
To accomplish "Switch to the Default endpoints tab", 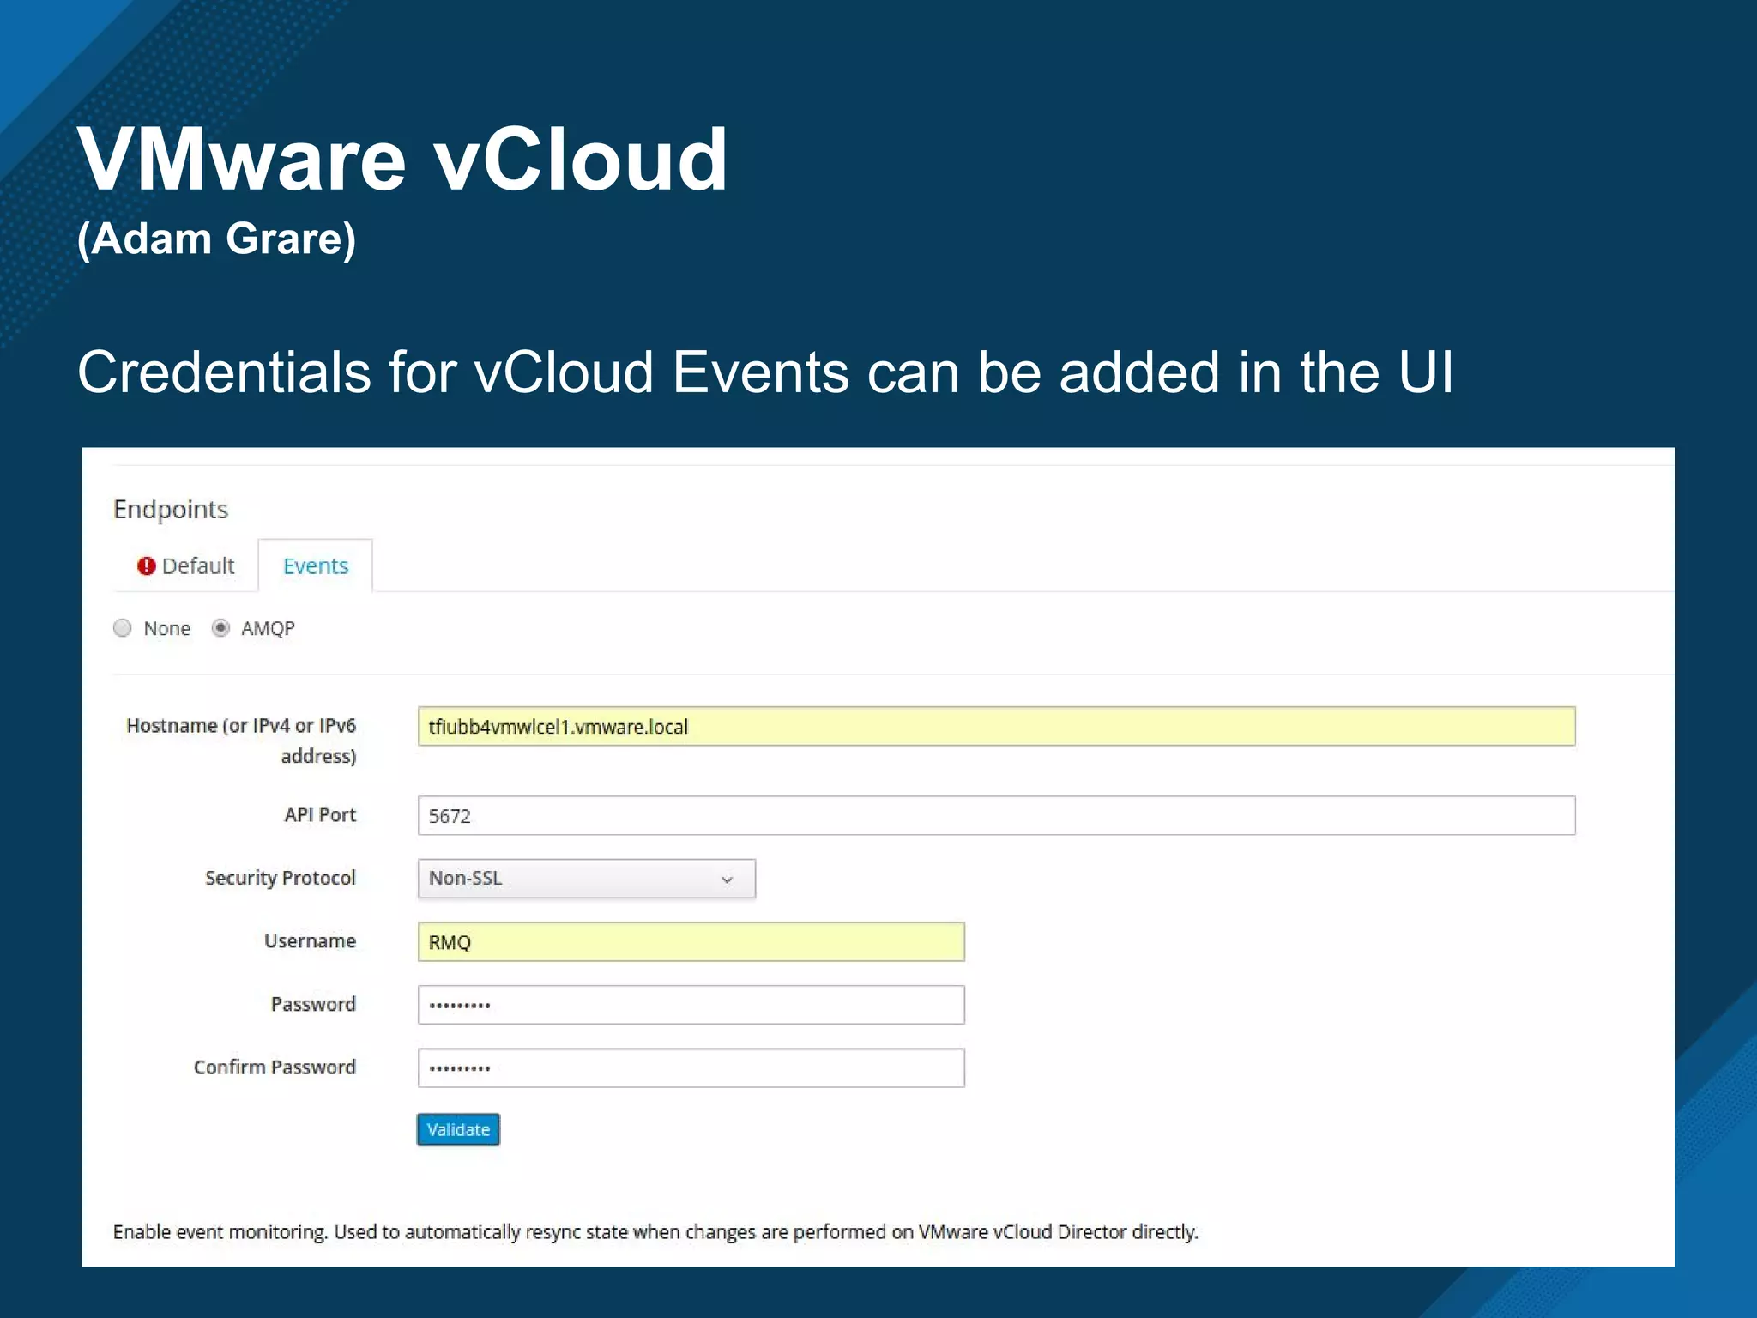I will pyautogui.click(x=185, y=566).
